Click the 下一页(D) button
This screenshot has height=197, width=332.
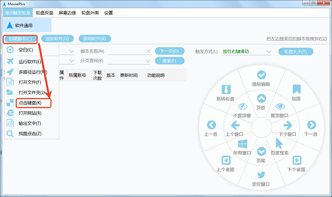point(170,51)
